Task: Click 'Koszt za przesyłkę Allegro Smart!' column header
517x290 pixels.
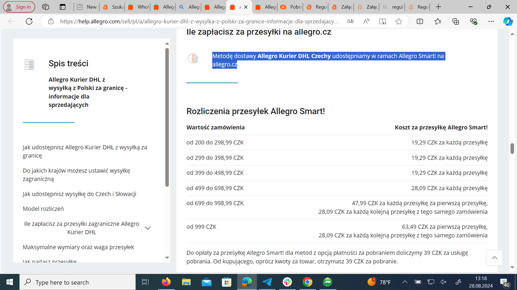Action: 441,127
